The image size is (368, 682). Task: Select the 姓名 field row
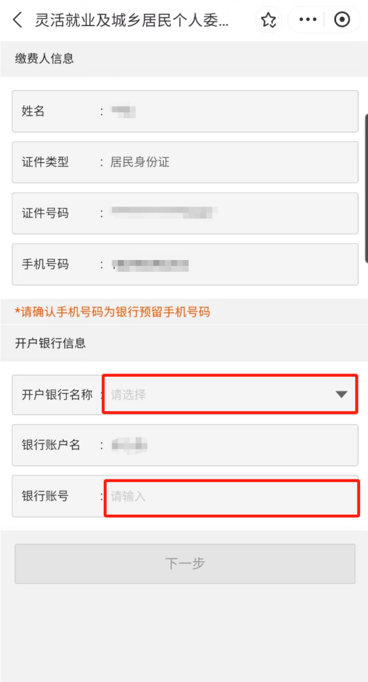pos(185,111)
